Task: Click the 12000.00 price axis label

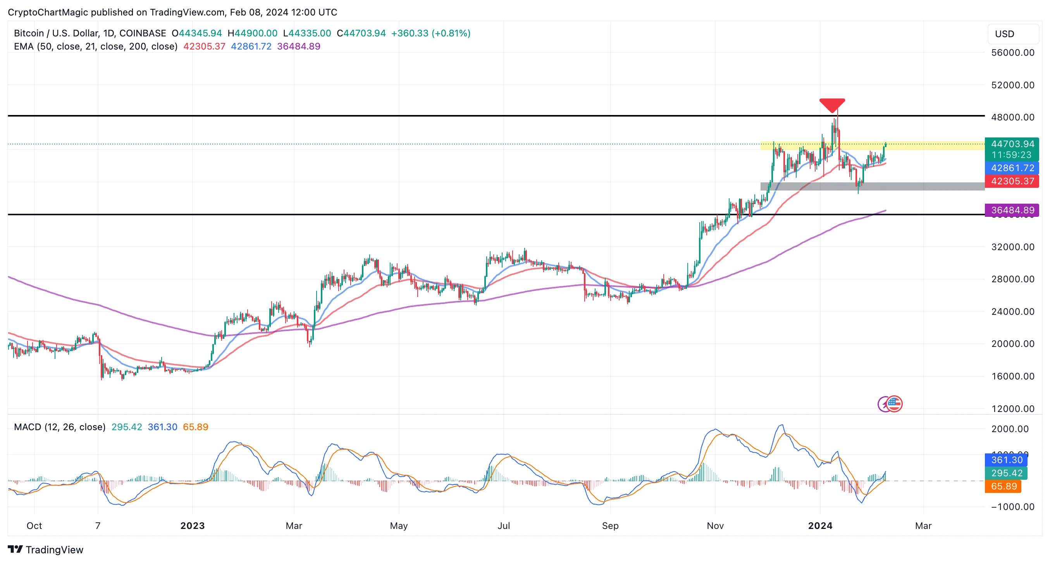Action: click(x=1012, y=409)
